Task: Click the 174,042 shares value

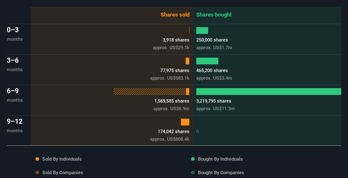Action: 173,131
